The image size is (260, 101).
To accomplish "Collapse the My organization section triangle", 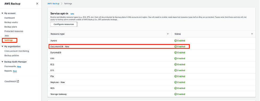I will click(x=2, y=47).
